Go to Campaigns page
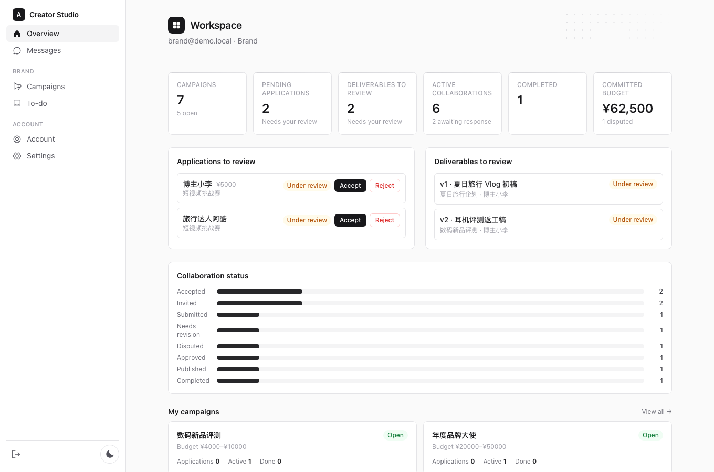Image resolution: width=714 pixels, height=472 pixels. (x=63, y=87)
